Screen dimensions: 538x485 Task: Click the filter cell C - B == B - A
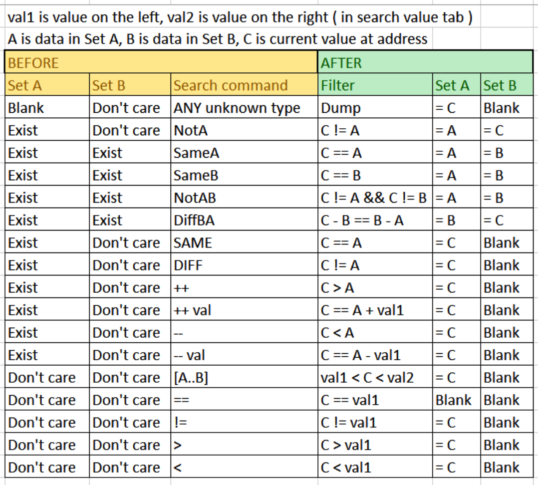[x=375, y=220]
